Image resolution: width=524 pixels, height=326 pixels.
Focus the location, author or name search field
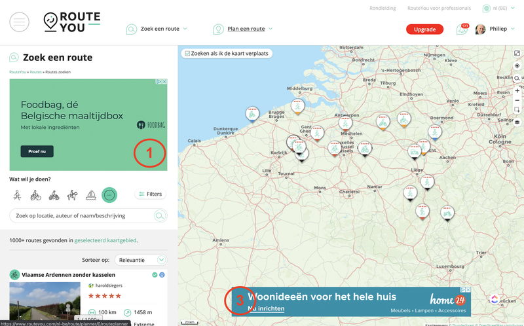click(88, 216)
